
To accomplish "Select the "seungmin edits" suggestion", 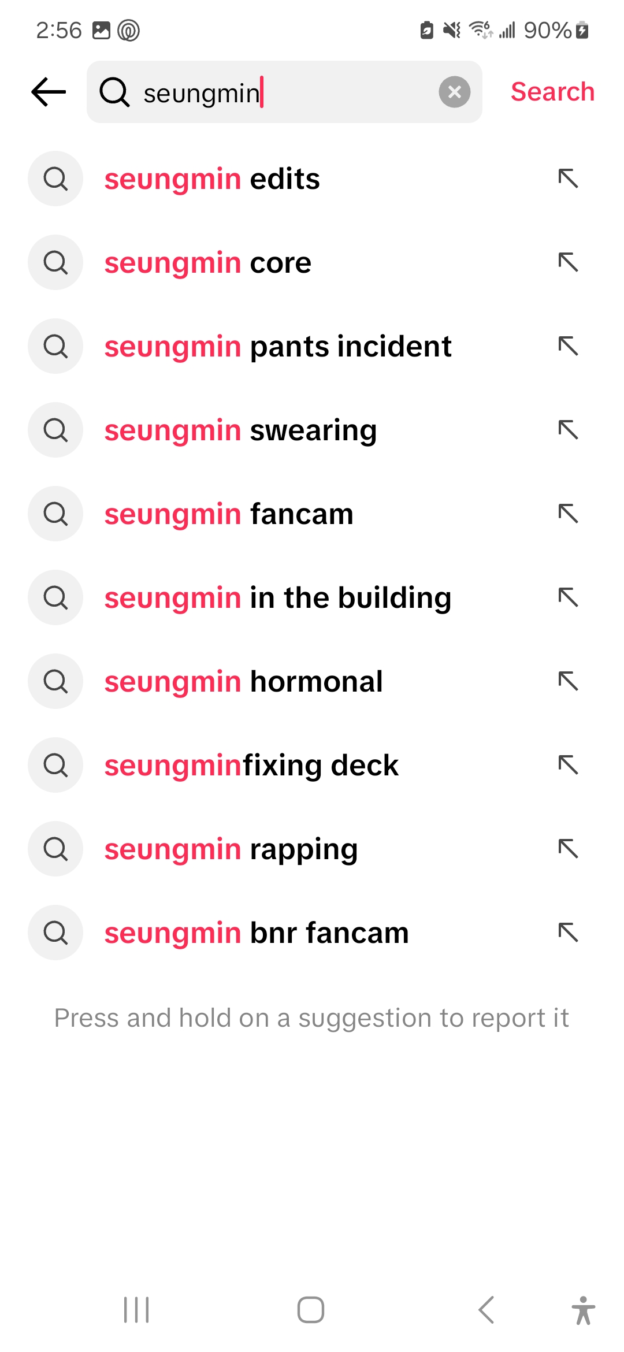I will point(212,179).
